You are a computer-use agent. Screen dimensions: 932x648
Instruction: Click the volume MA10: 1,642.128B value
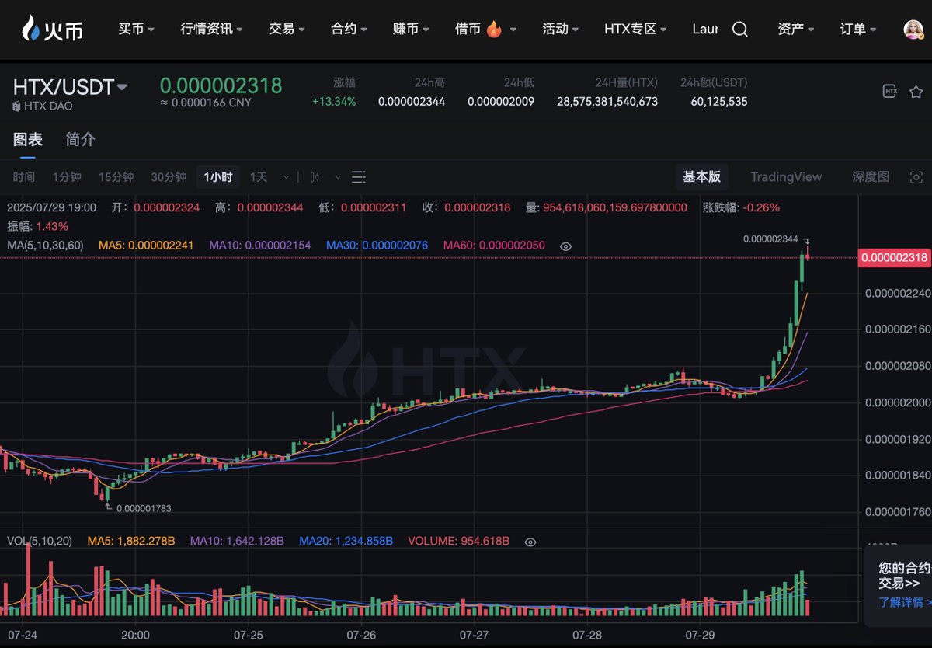point(237,541)
